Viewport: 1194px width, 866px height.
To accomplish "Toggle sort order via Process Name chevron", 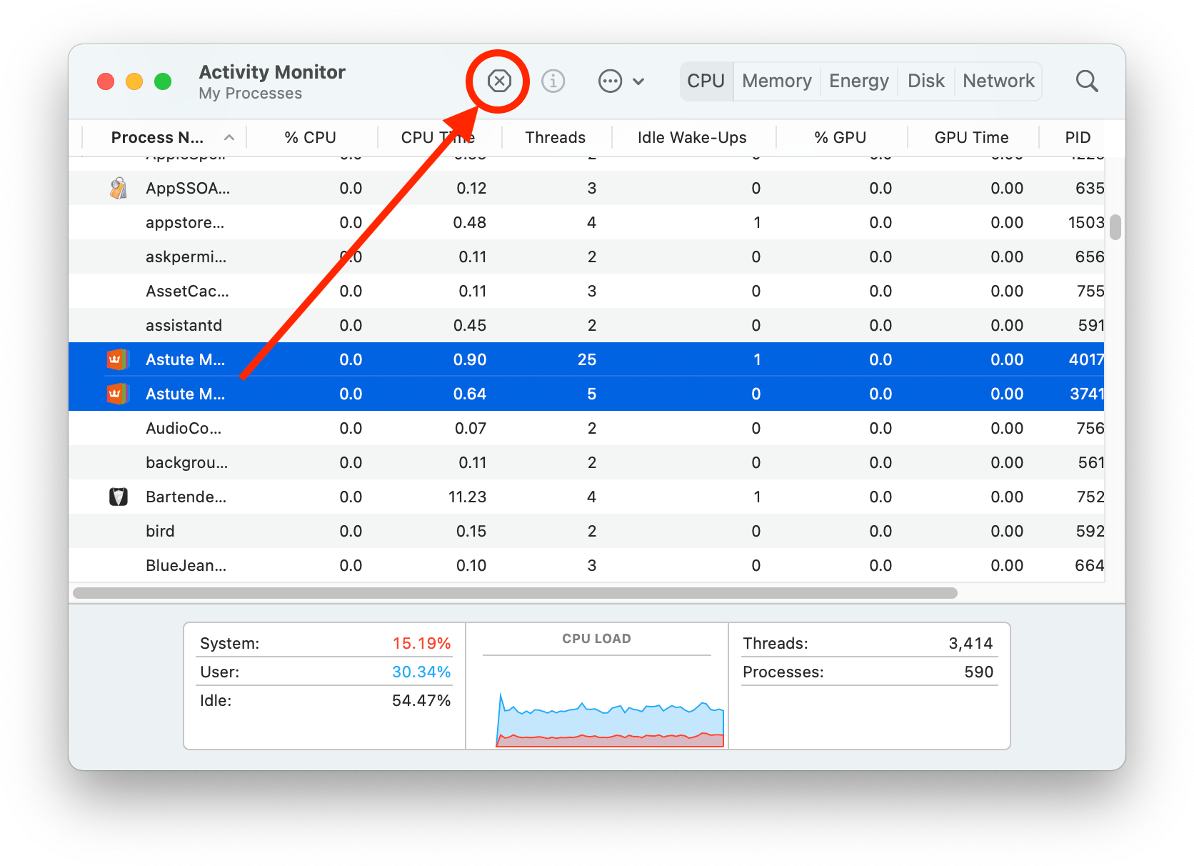I will pos(229,137).
